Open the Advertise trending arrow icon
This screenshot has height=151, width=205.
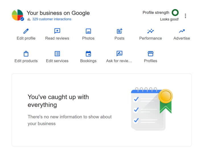coord(182,31)
